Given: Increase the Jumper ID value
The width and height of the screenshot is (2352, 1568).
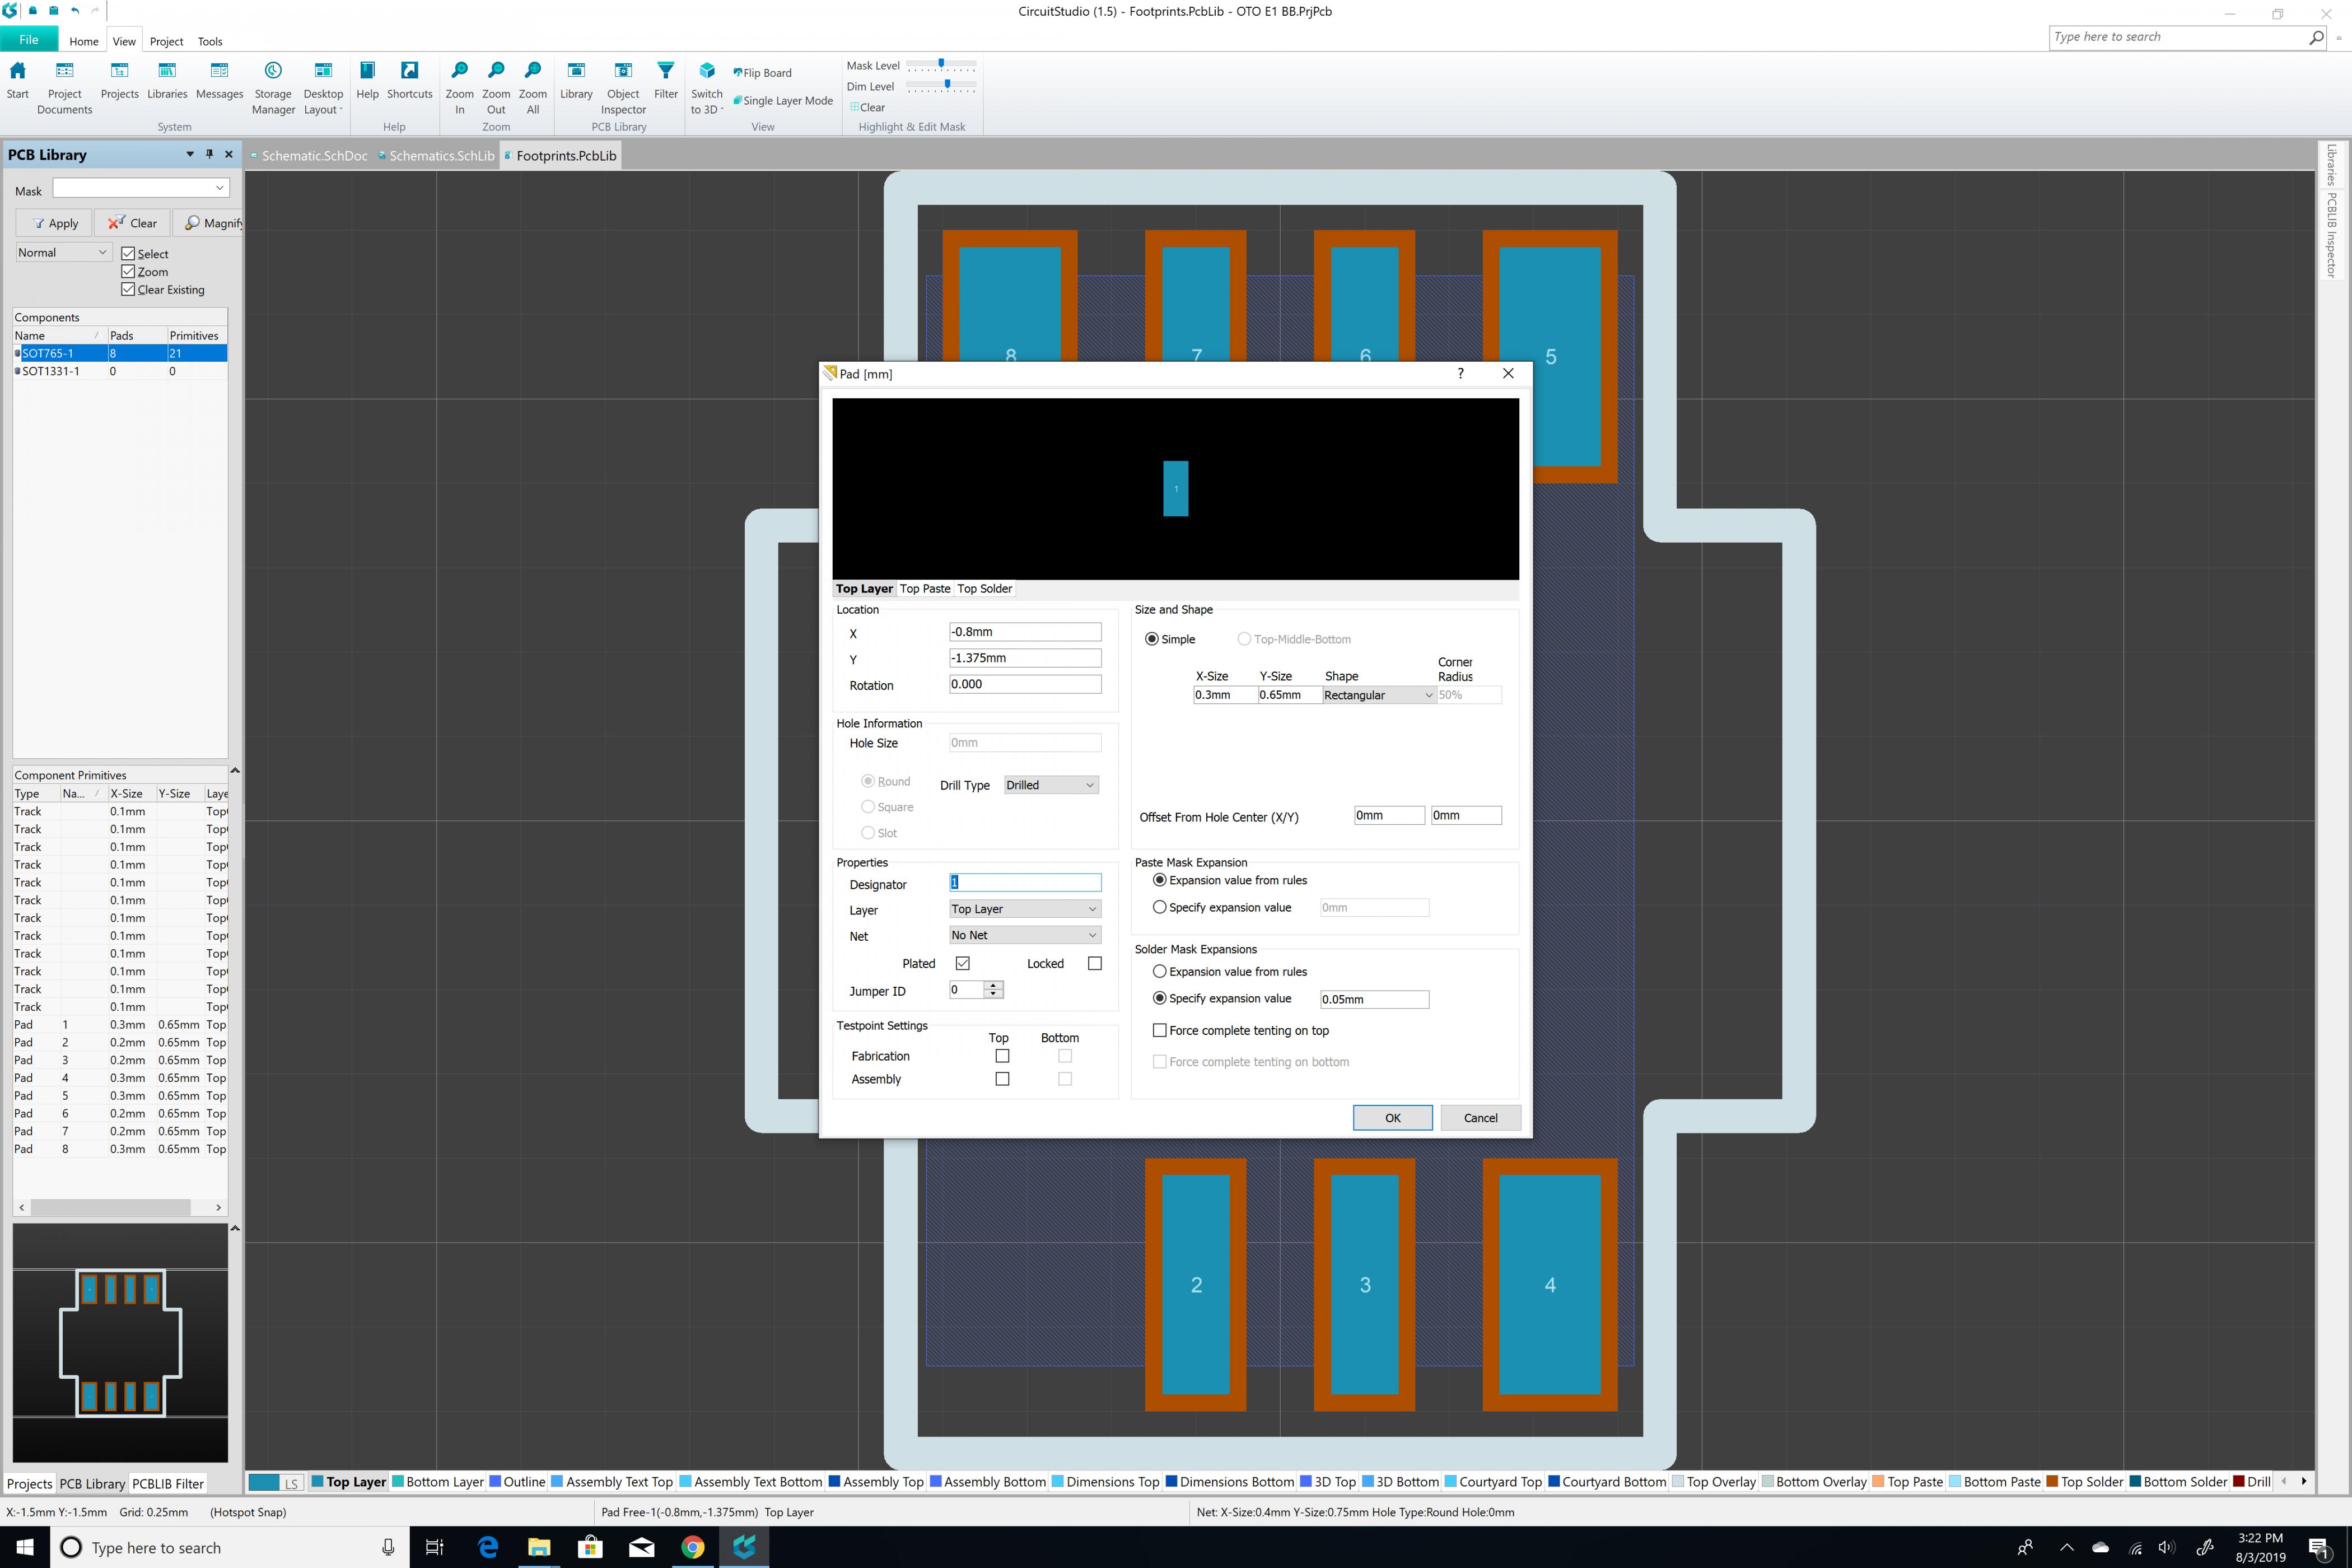Looking at the screenshot, I should pyautogui.click(x=993, y=985).
